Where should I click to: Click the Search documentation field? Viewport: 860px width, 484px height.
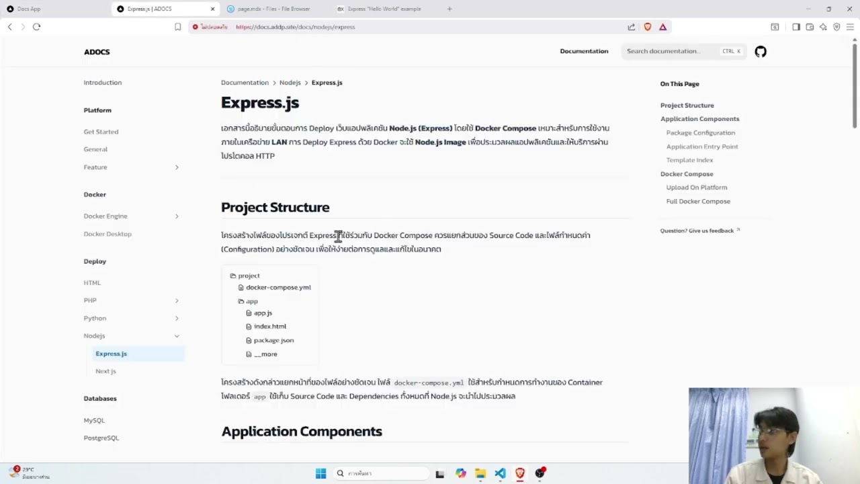click(x=684, y=51)
